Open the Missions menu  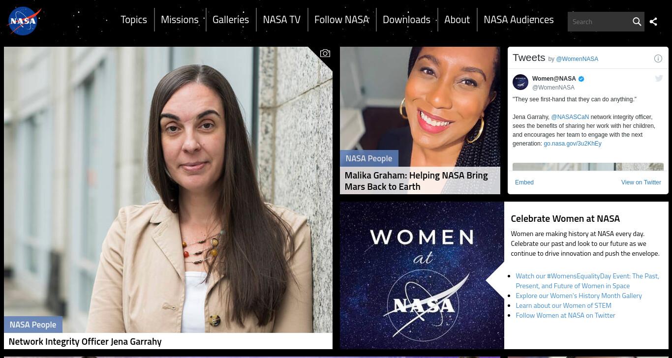coord(180,20)
